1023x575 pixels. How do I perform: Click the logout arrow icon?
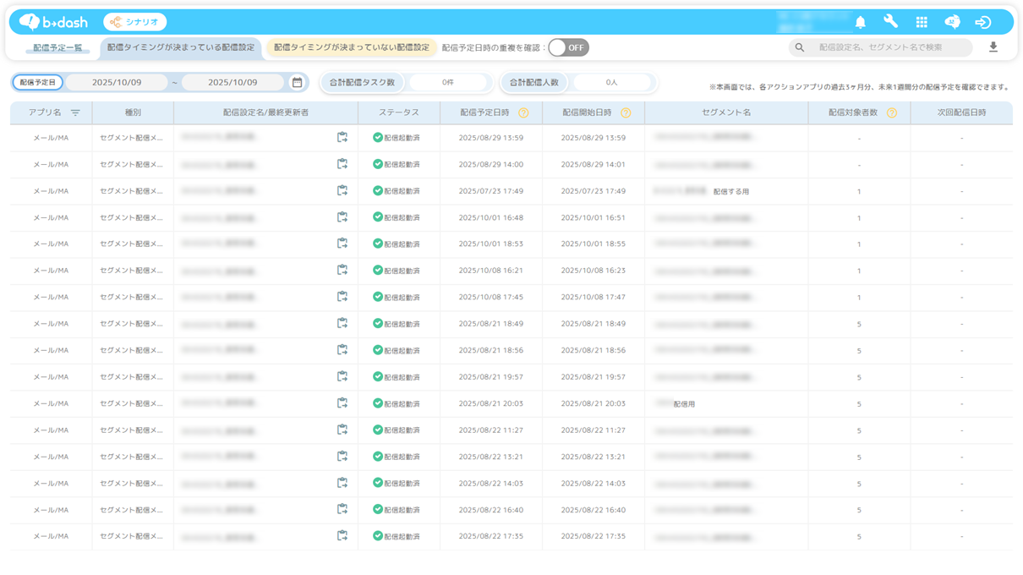coord(982,22)
